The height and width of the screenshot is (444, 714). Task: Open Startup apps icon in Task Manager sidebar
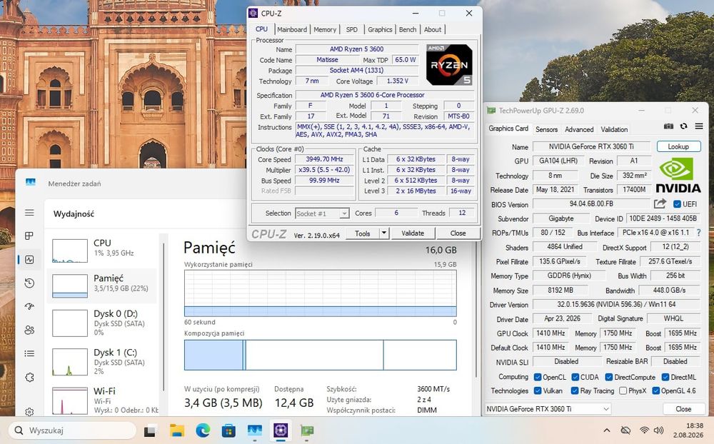(x=29, y=306)
